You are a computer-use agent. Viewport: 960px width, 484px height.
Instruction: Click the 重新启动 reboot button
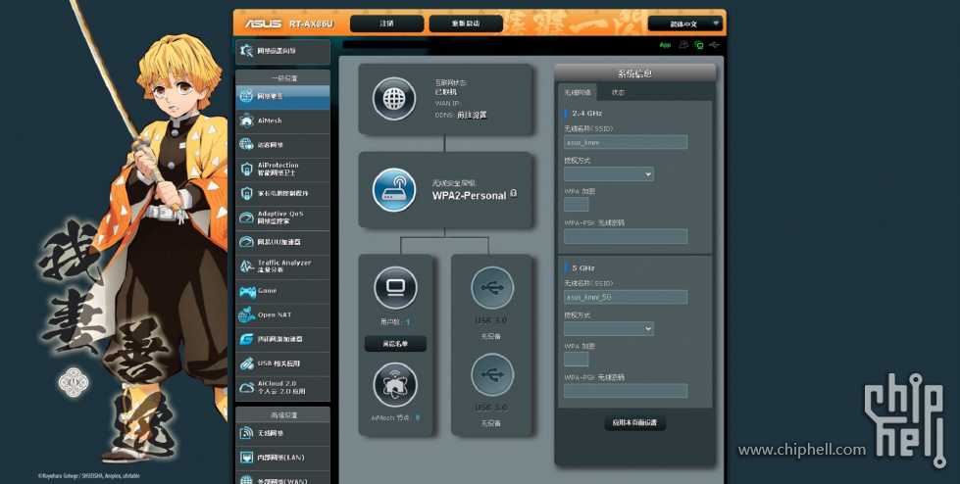pos(466,24)
